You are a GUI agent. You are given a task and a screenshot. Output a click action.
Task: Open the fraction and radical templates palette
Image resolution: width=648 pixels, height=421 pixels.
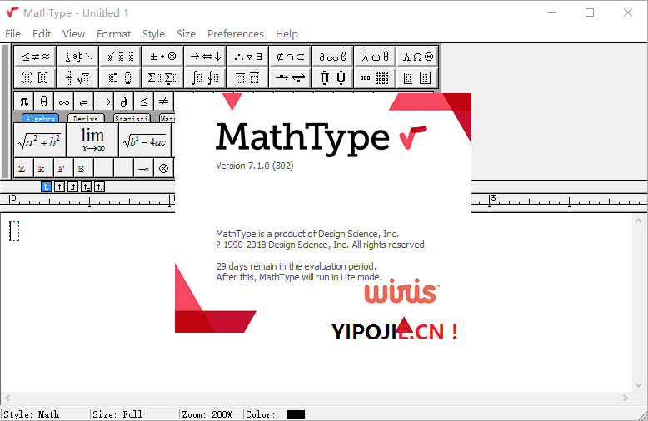click(78, 77)
